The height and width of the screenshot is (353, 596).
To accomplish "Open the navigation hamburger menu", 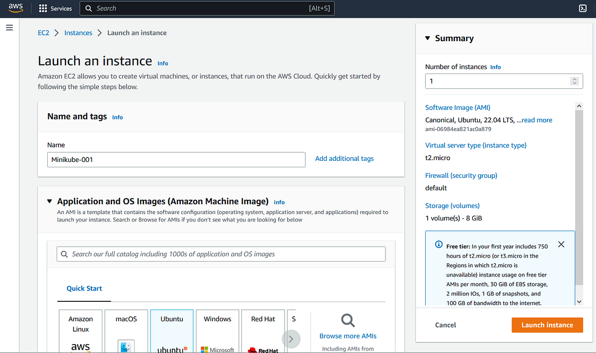I will [9, 27].
